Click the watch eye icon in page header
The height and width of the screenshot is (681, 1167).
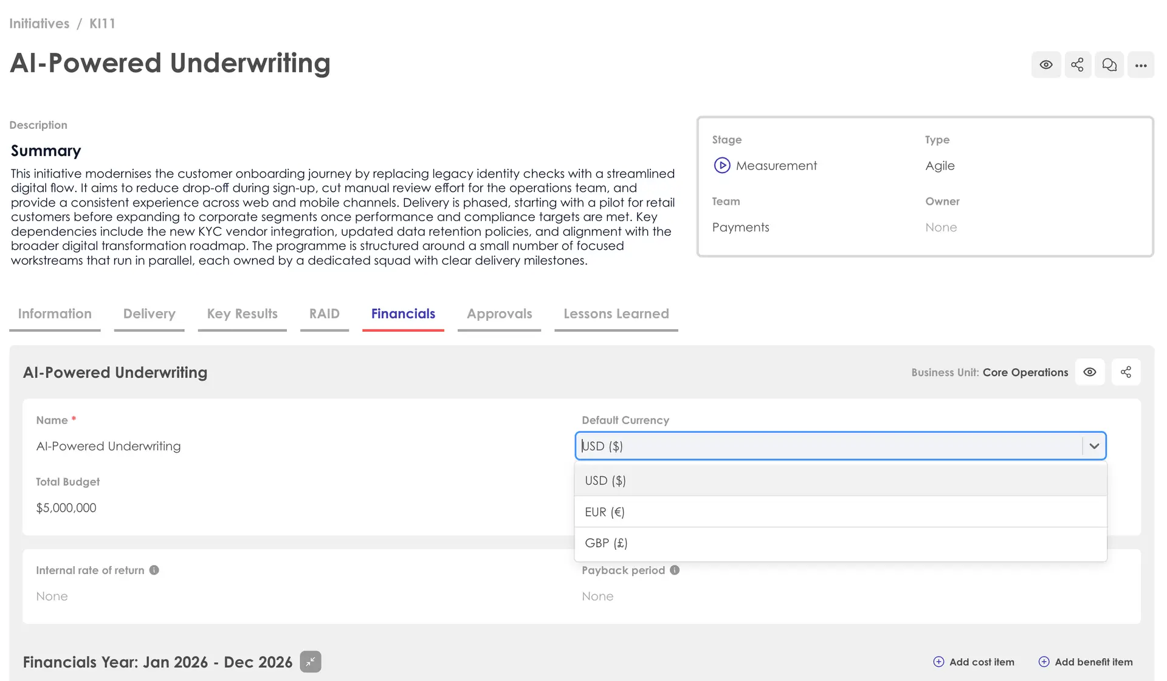click(1046, 64)
